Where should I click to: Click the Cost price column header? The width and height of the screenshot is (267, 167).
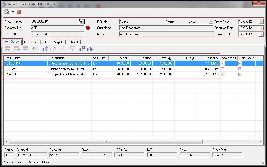click(208, 58)
